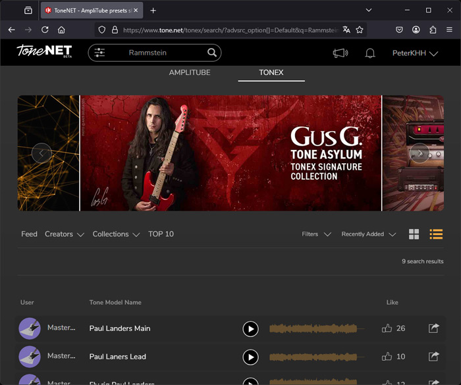This screenshot has width=461, height=385.
Task: Open Recently Added sort dropdown
Action: pos(369,234)
